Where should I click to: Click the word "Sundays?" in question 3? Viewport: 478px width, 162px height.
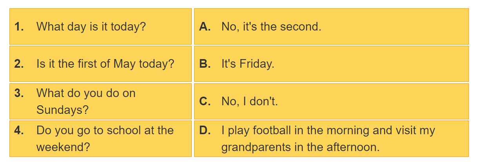[x=62, y=110]
